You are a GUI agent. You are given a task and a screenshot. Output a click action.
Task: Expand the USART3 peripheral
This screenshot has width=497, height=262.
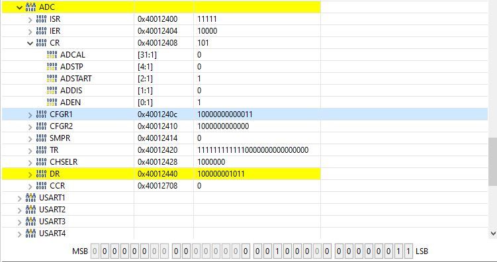point(19,222)
